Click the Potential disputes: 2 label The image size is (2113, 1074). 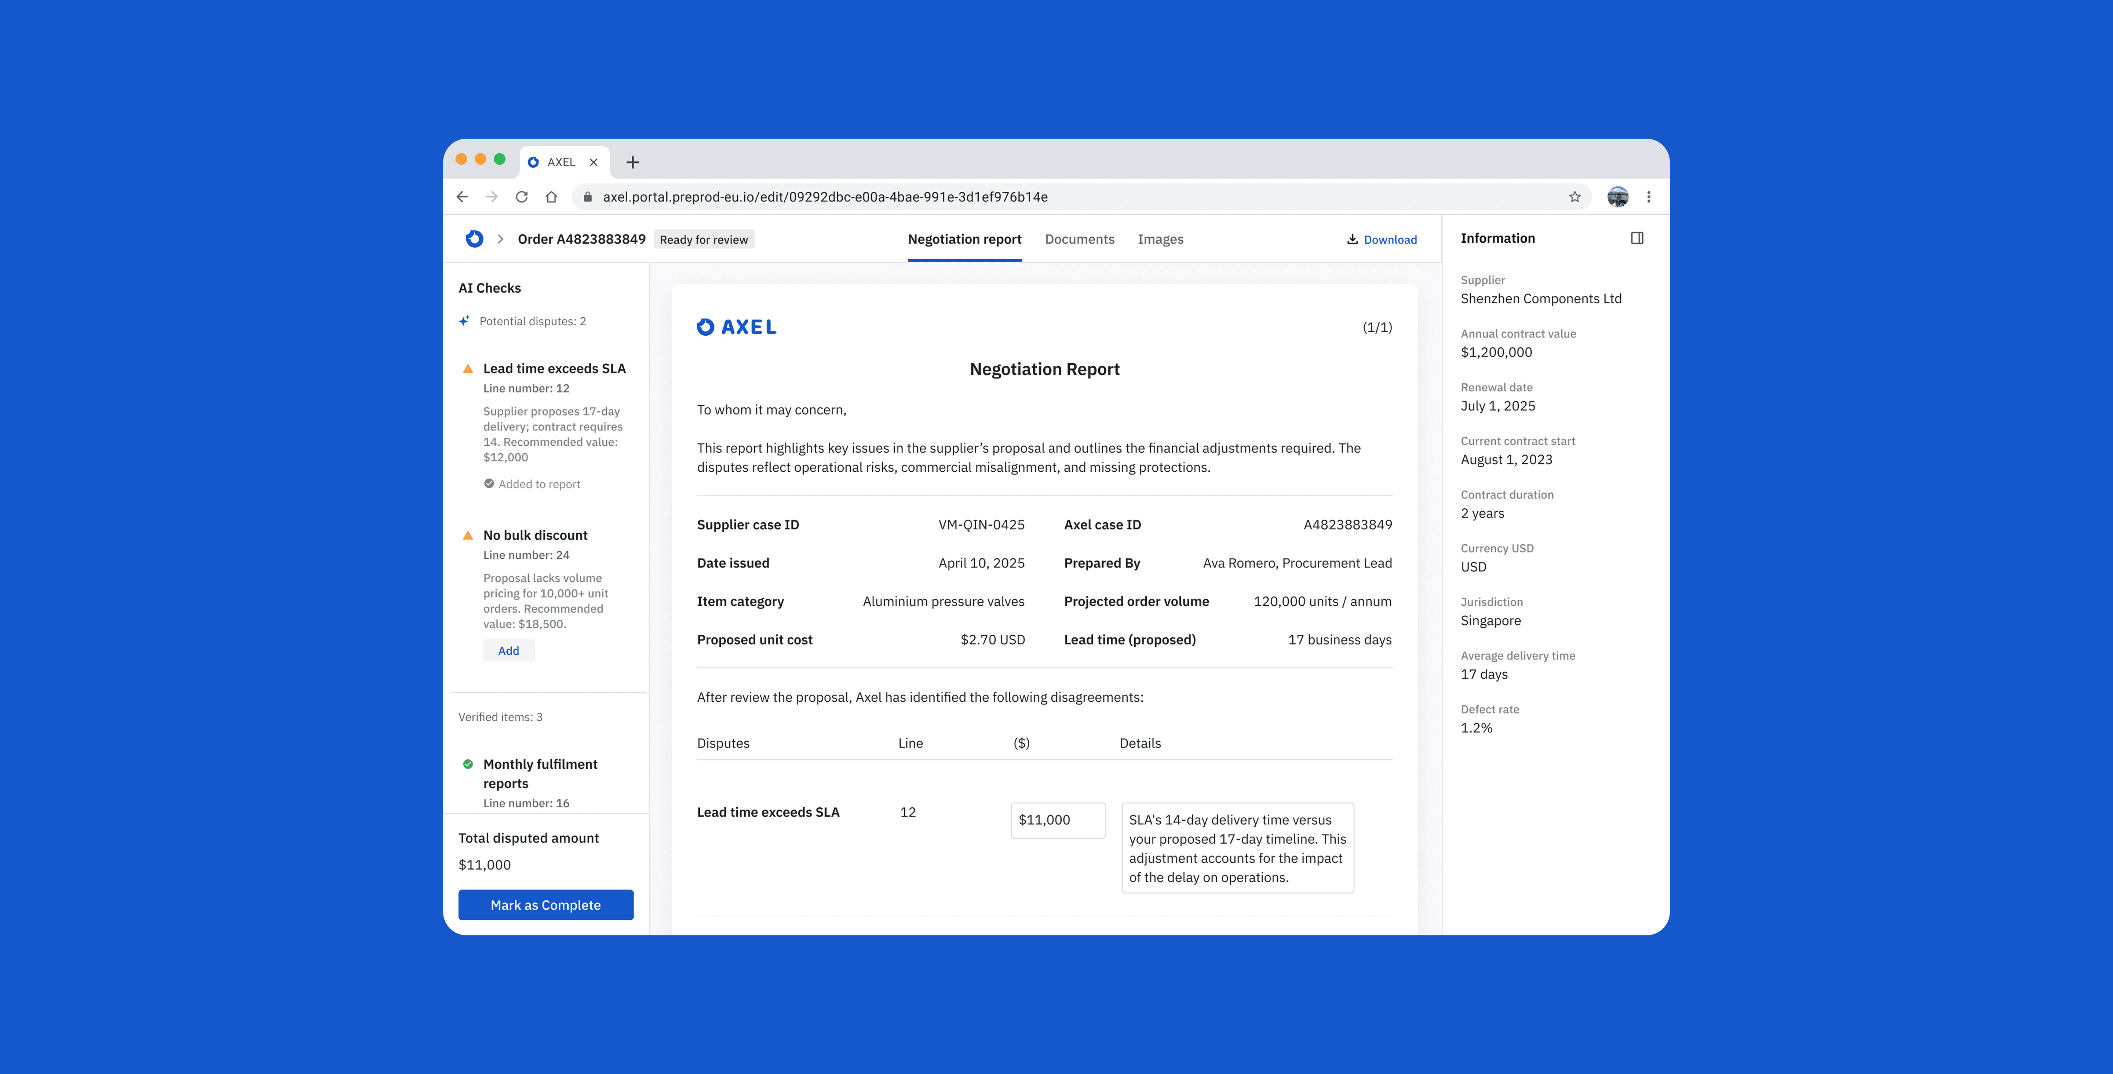(x=532, y=321)
